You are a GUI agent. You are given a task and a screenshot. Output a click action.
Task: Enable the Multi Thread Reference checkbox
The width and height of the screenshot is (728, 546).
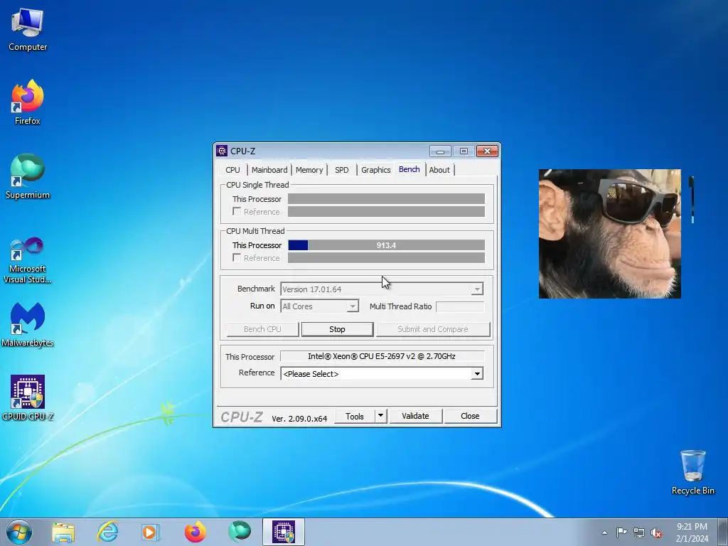(x=237, y=257)
